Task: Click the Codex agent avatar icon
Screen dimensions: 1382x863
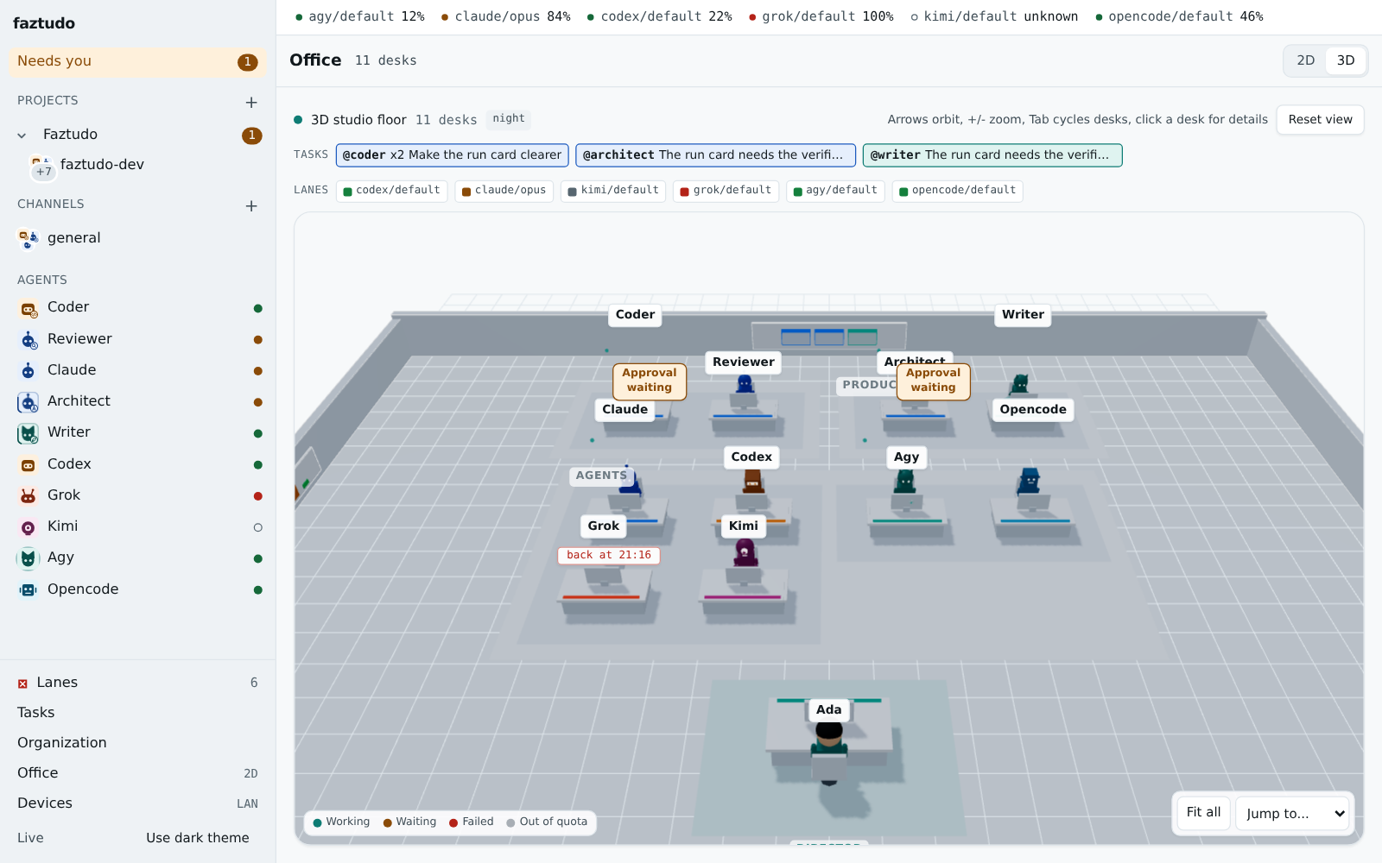Action: coord(29,465)
